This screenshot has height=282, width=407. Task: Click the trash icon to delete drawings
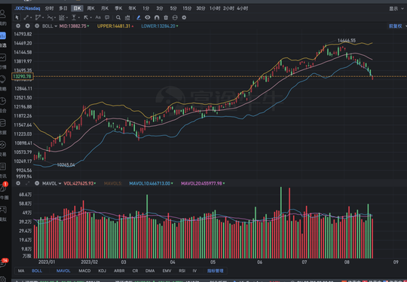click(166, 17)
